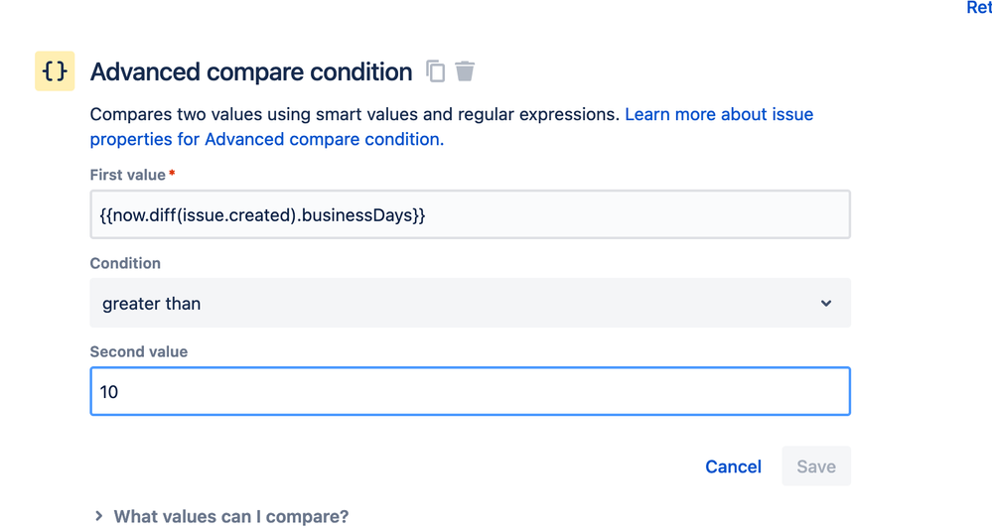Viewport: 992px width, 532px height.
Task: Open the Learn more about issue properties link
Action: [718, 115]
